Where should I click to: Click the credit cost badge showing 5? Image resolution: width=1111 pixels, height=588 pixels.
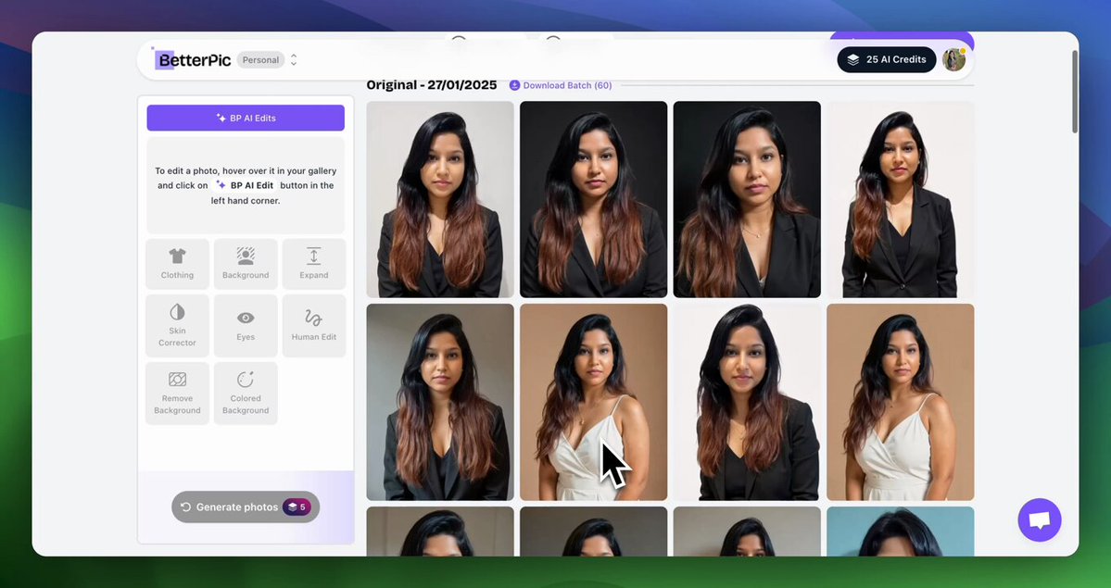(x=297, y=507)
